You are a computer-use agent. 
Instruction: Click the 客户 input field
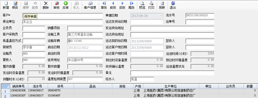click(x=63, y=16)
